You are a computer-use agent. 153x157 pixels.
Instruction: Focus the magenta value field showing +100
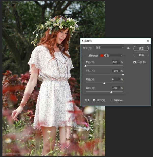pos(116,71)
